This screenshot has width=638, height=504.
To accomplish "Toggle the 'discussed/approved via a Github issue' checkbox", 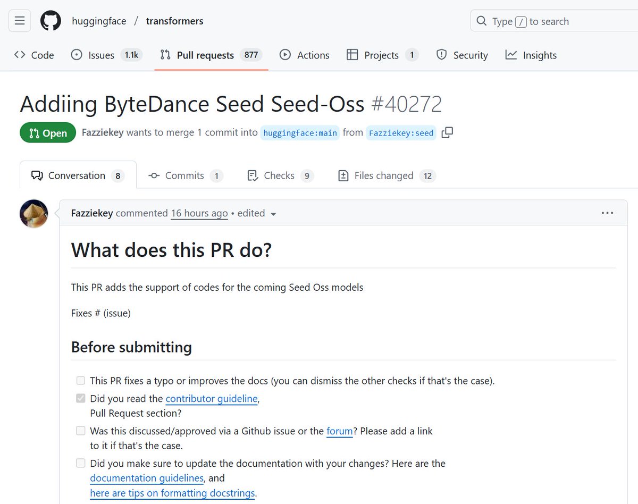I will [81, 431].
